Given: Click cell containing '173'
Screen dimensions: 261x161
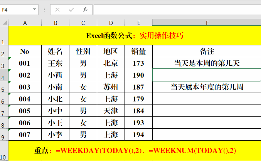Looking at the screenshot, I should (139, 63).
